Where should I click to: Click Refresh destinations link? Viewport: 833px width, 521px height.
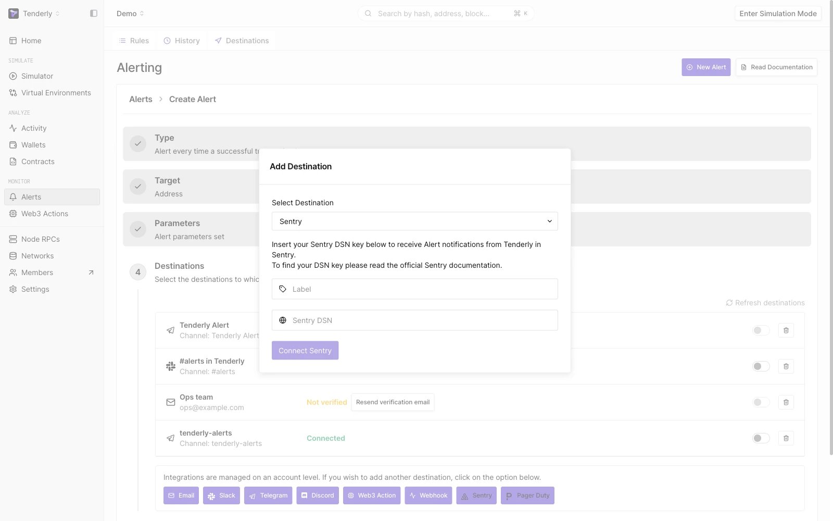[765, 303]
